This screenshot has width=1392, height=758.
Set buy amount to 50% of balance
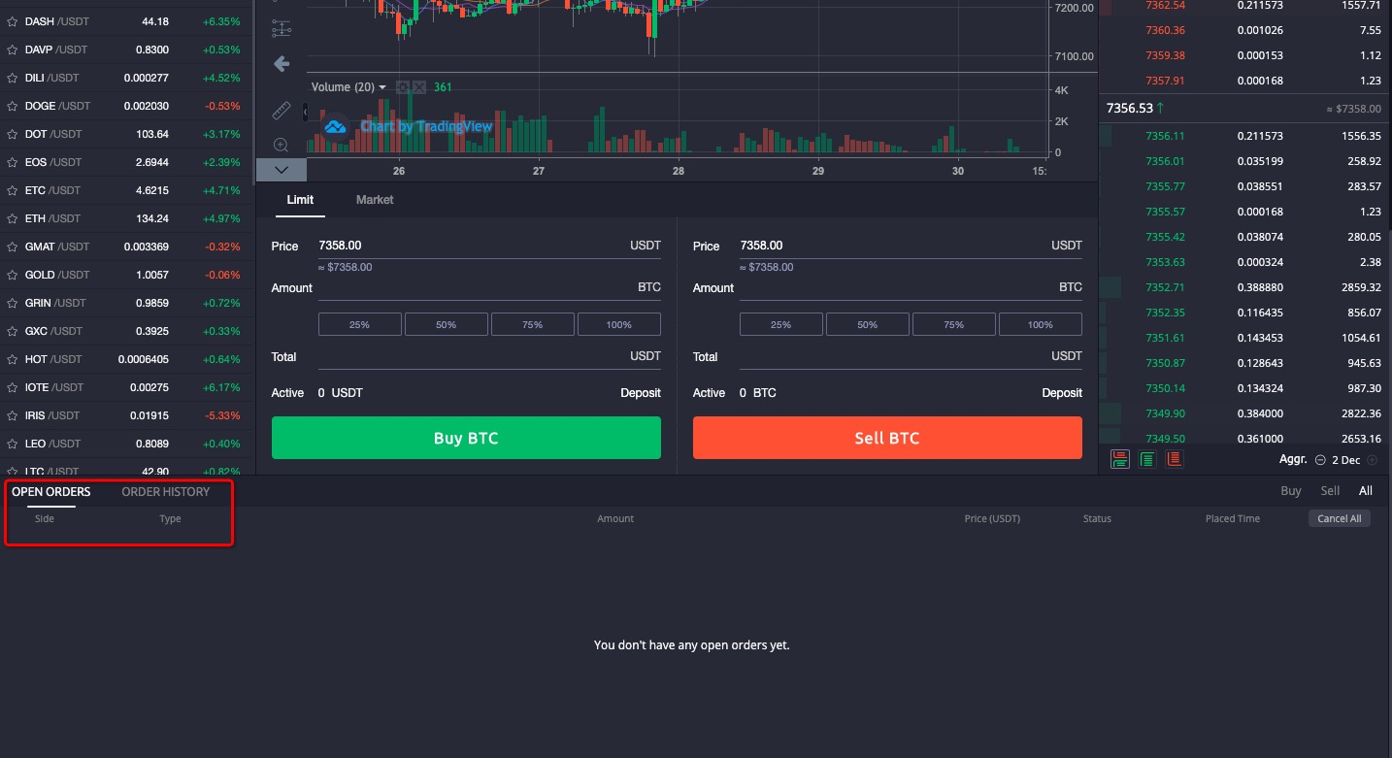pos(446,324)
